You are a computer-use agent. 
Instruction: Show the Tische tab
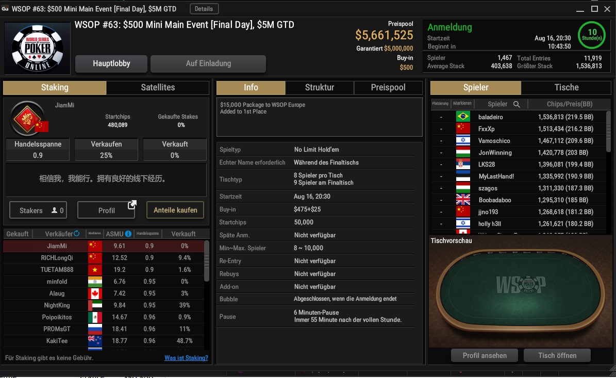[x=566, y=88]
